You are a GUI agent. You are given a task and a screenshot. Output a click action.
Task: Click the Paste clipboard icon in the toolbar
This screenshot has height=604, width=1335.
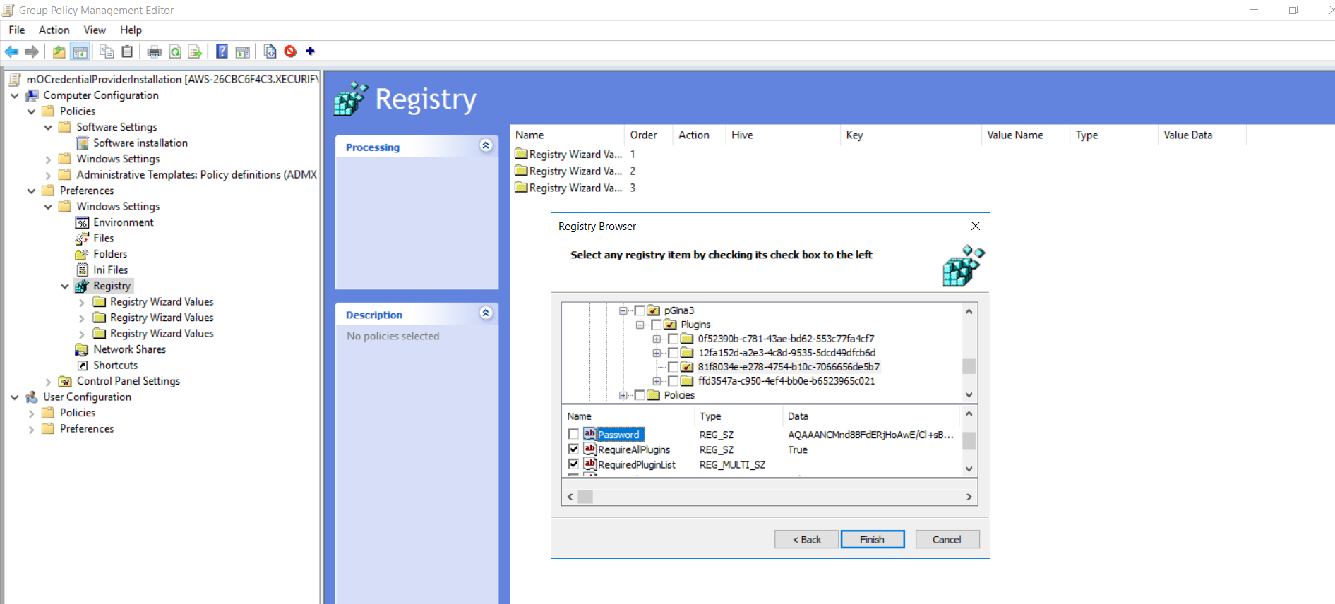pyautogui.click(x=127, y=52)
